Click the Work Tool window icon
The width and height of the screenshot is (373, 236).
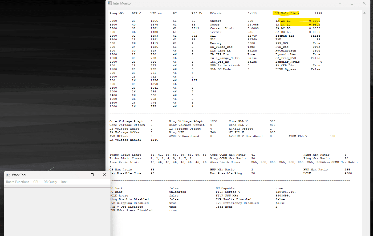[x=8, y=175]
